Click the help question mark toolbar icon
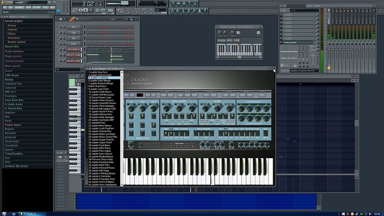 tap(205, 11)
